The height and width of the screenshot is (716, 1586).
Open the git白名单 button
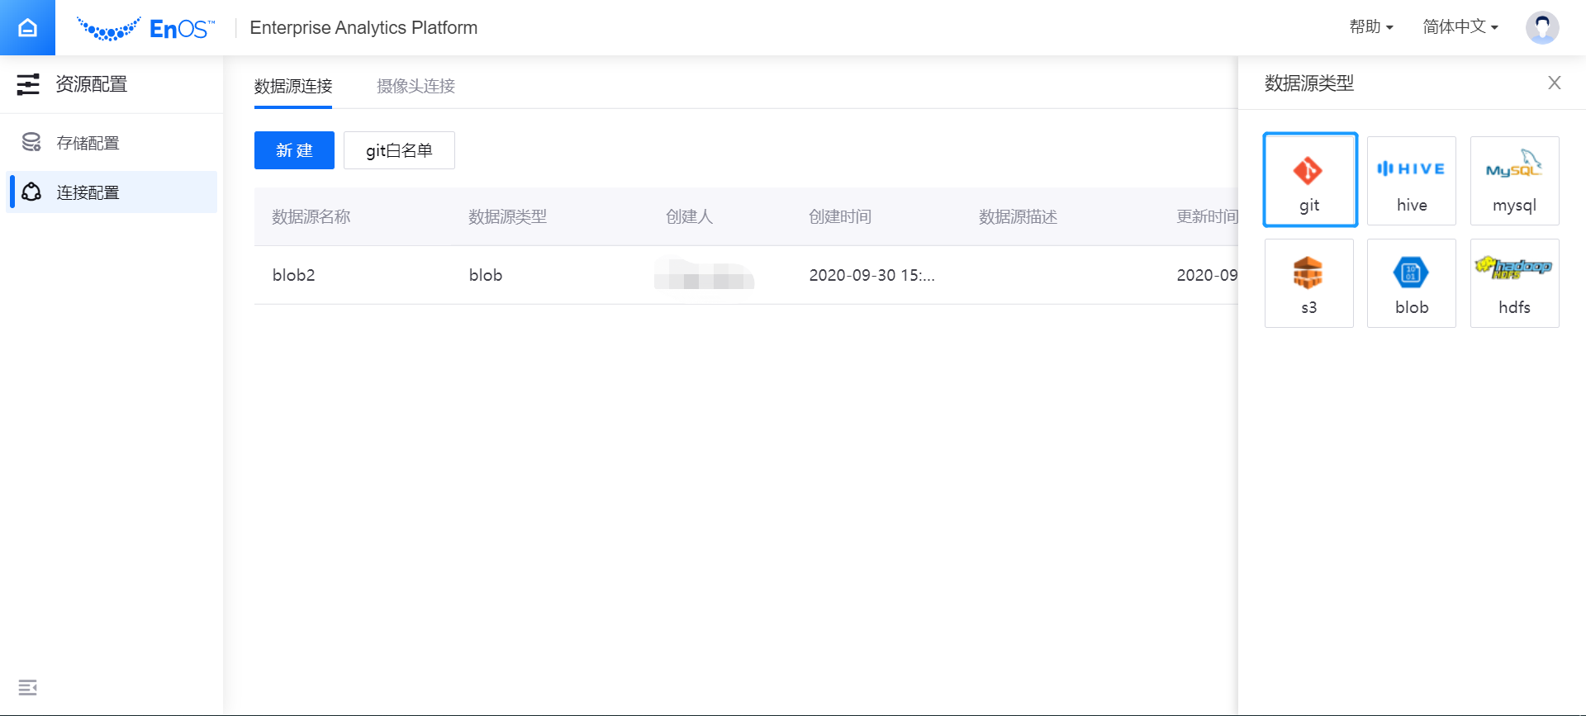[399, 150]
